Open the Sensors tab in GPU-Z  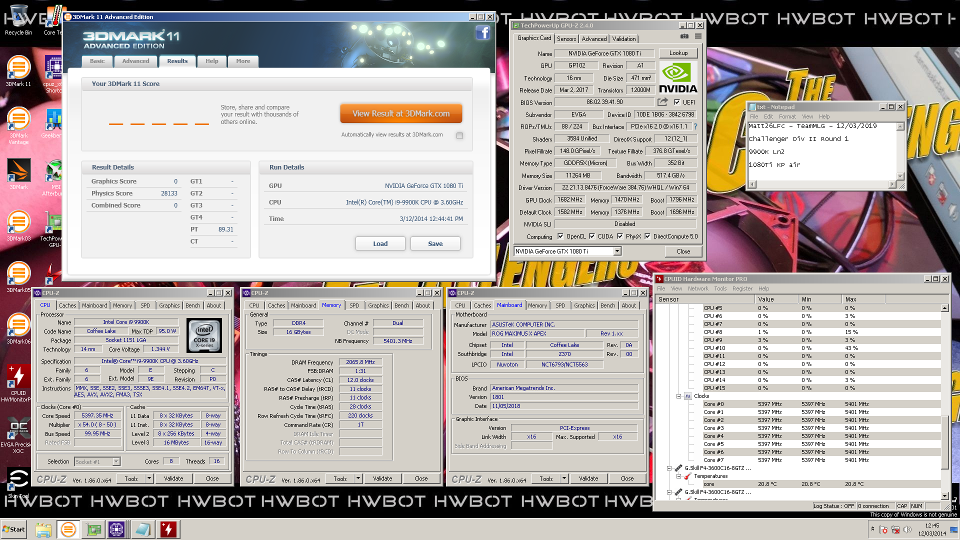click(x=566, y=39)
